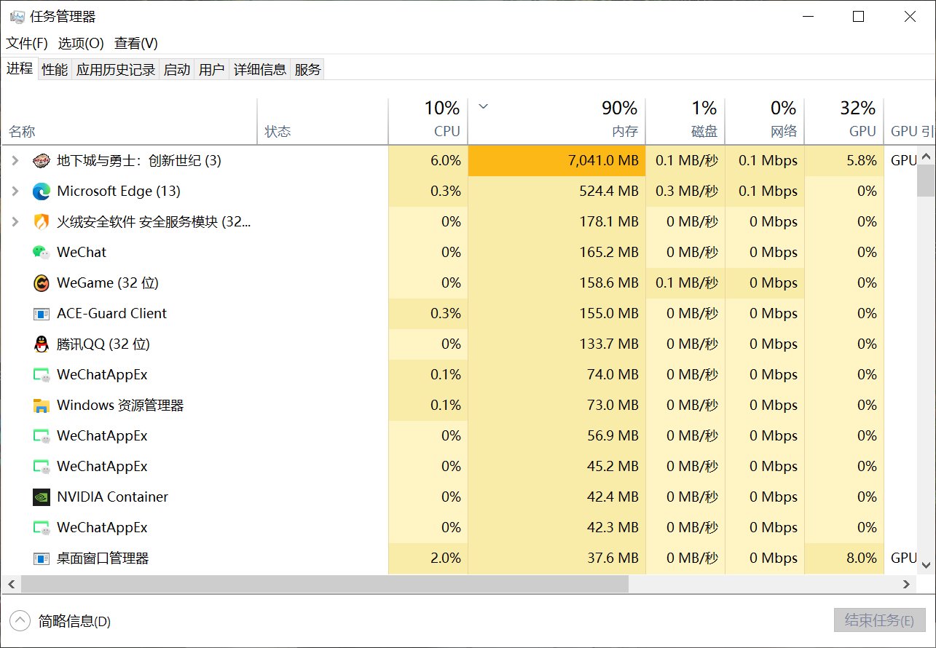Click the Dungeon Fighter game process icon
The image size is (936, 648).
click(x=42, y=161)
